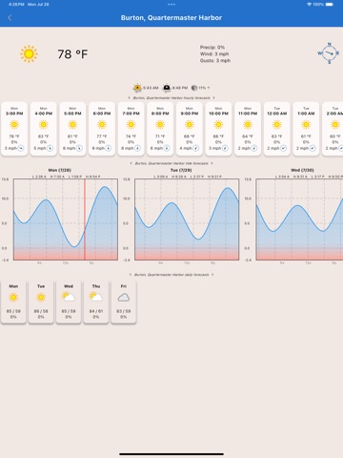Click right chevron beside daily forecasts label

point(212,275)
